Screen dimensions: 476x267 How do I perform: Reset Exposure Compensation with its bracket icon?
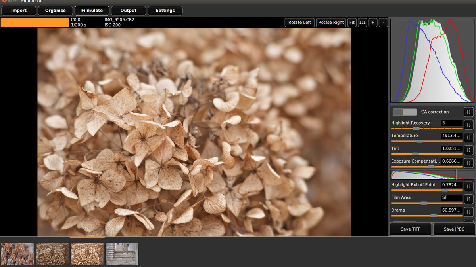(468, 163)
